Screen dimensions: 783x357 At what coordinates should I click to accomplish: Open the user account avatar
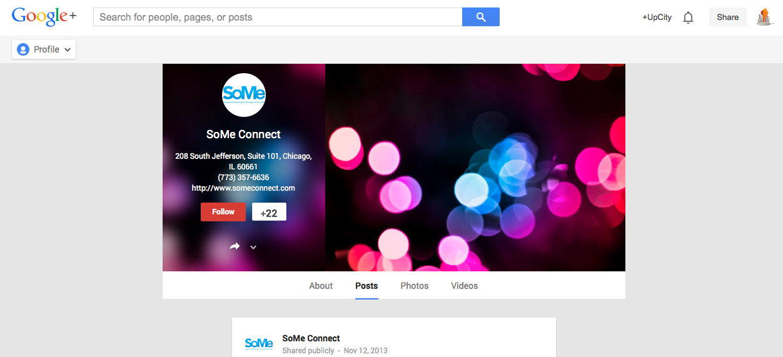(764, 17)
